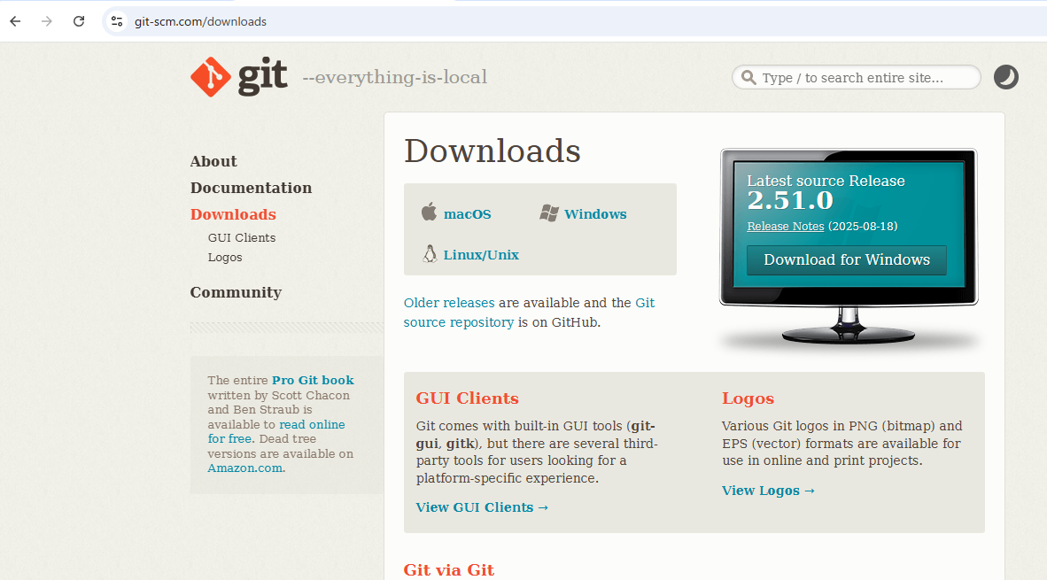
Task: Choose the Windows download link
Action: tap(595, 214)
